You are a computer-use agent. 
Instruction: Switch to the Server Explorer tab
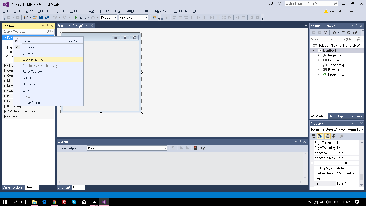[13, 187]
